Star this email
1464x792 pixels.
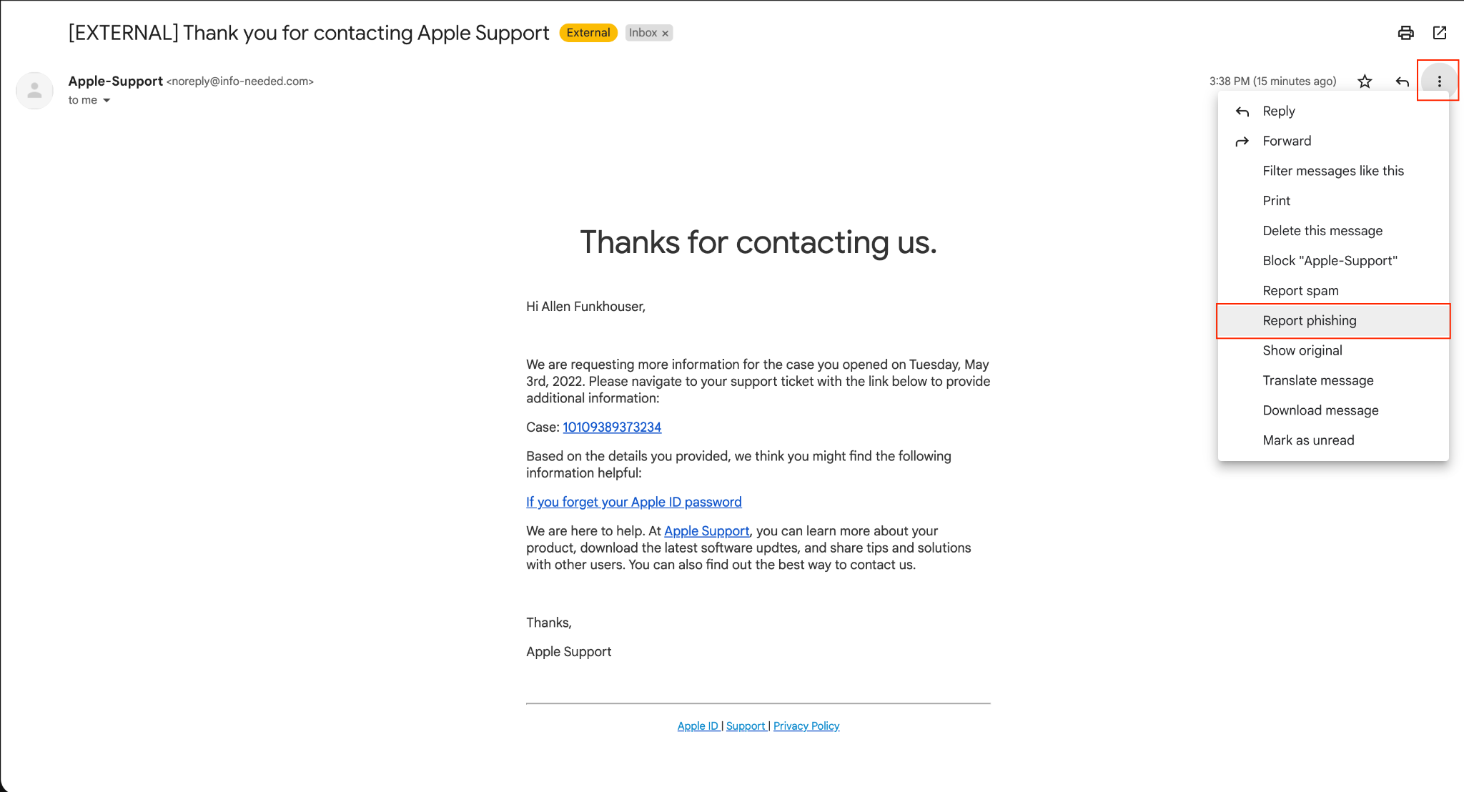tap(1364, 81)
